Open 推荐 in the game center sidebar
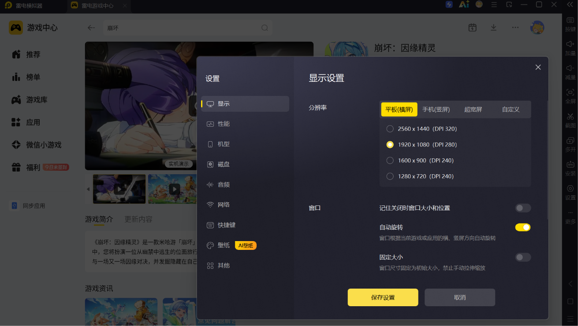Viewport: 578px width, 326px height. [26, 55]
